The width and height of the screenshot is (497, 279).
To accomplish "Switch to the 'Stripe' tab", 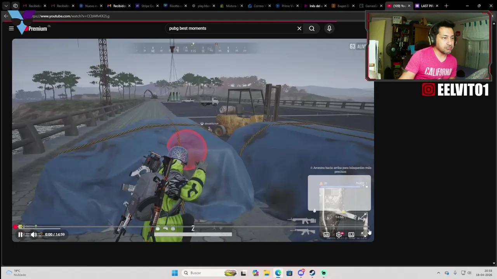I will 146,6.
